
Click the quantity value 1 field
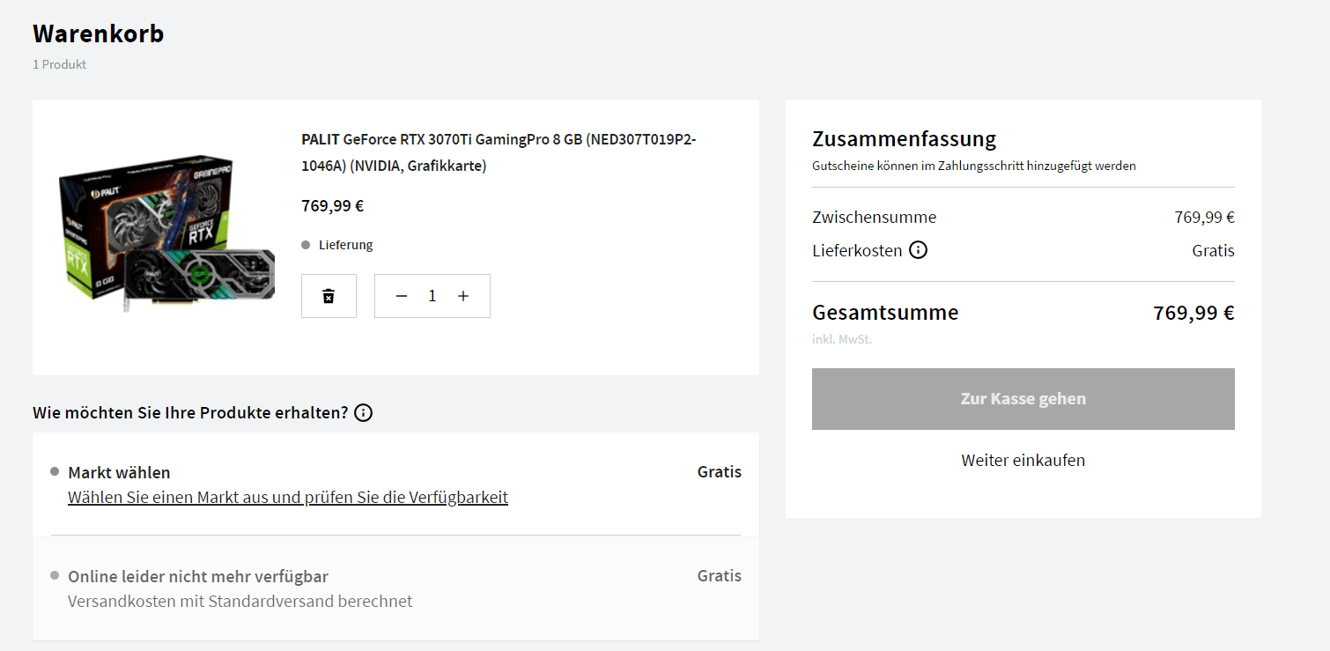pyautogui.click(x=432, y=296)
